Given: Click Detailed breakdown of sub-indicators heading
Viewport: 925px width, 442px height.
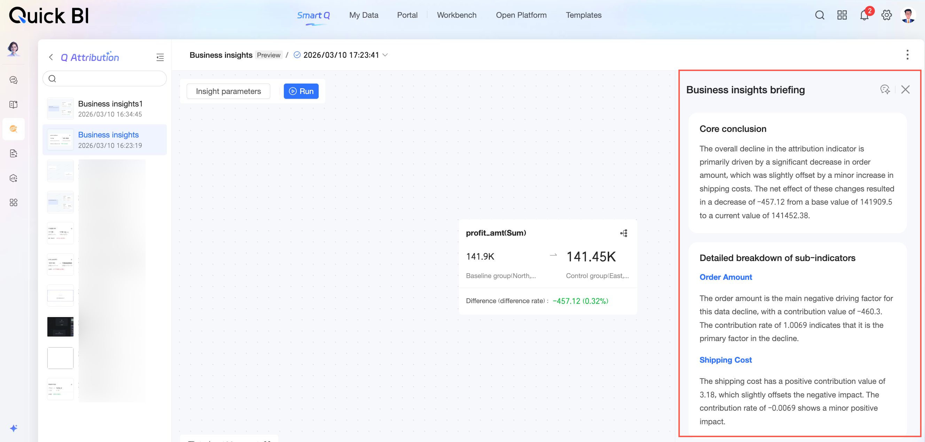Looking at the screenshot, I should (777, 258).
